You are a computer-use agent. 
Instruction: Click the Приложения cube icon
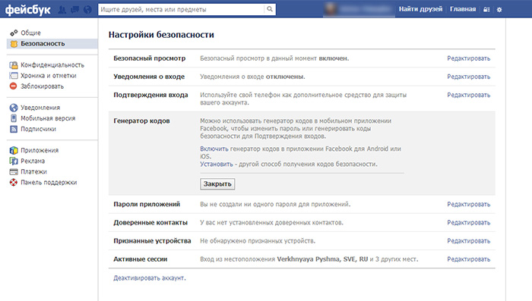pos(14,150)
